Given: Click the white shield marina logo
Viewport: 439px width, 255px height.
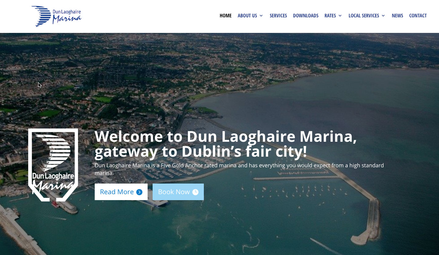Looking at the screenshot, I should tap(53, 165).
